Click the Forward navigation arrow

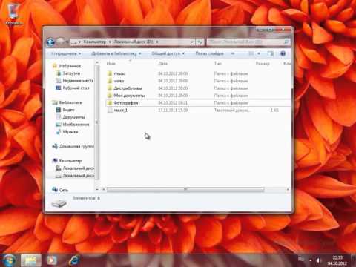pos(61,42)
